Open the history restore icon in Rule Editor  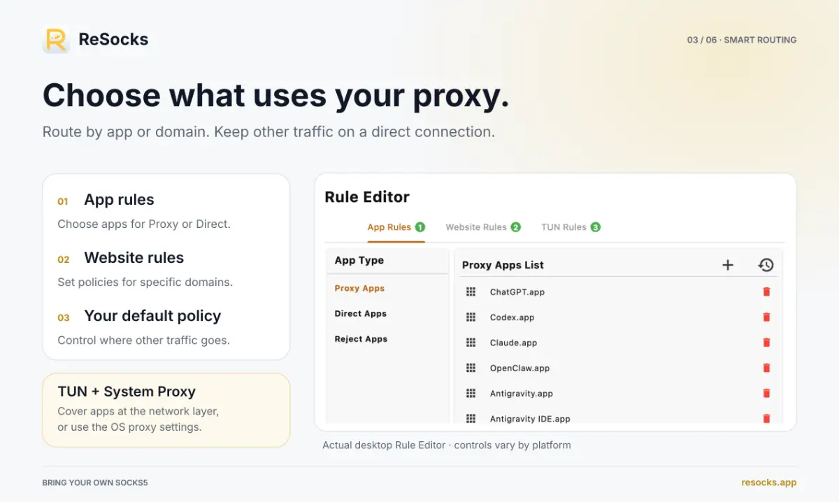(x=766, y=265)
